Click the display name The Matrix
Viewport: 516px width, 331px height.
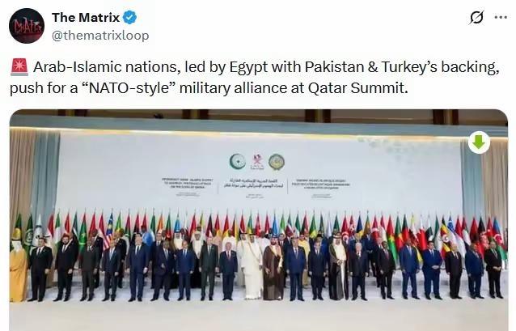pos(86,18)
